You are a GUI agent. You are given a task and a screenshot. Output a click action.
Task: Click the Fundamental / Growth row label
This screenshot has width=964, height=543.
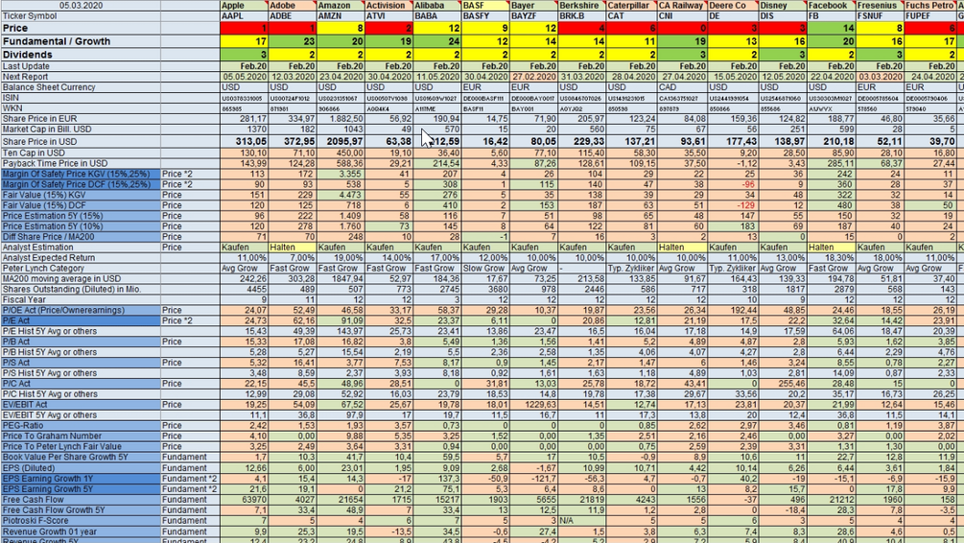pos(57,41)
